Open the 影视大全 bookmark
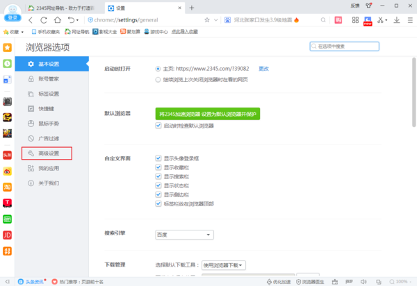Screen dimensions: 417x286 104,32
